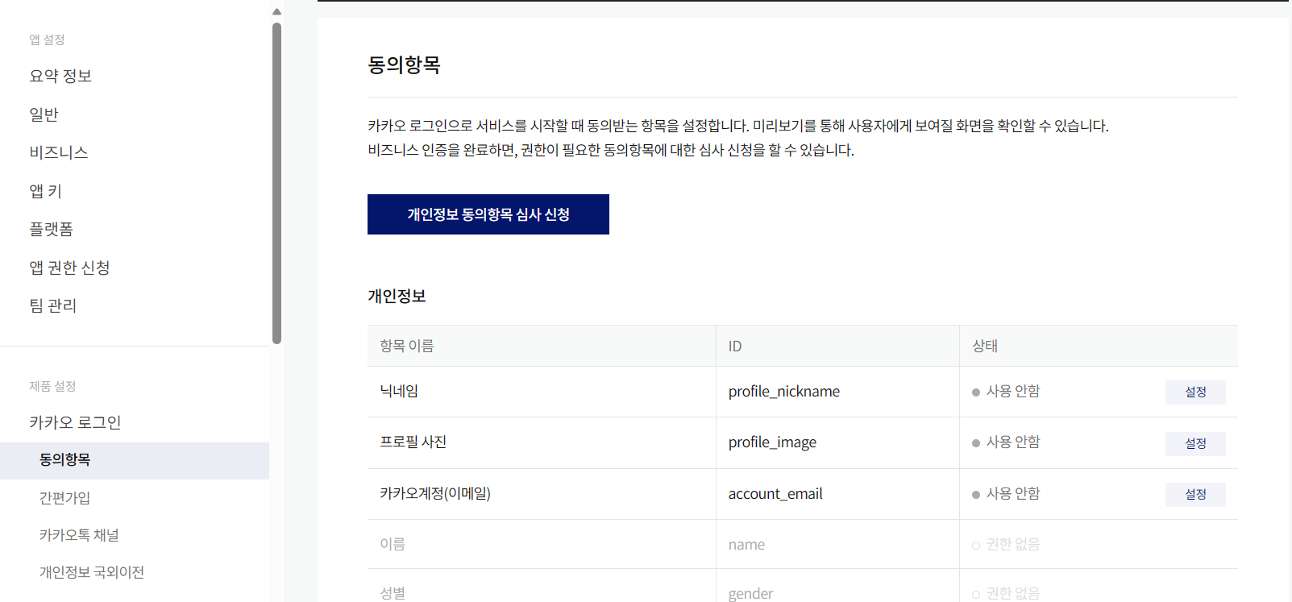Click the 개인정보 section heading
The height and width of the screenshot is (602, 1292).
[397, 296]
